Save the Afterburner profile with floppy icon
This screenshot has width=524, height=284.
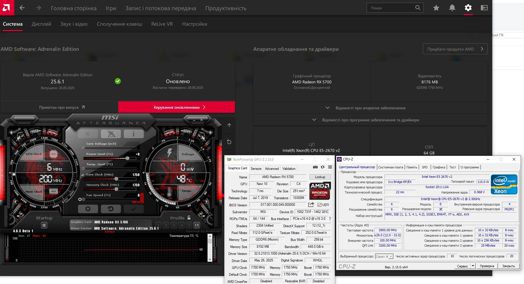197,225
